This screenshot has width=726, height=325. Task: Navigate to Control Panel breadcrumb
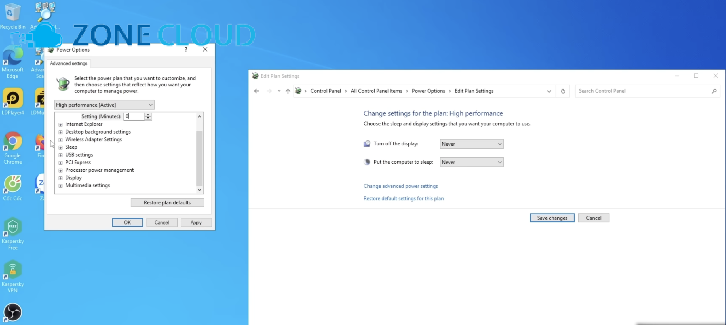(x=326, y=91)
